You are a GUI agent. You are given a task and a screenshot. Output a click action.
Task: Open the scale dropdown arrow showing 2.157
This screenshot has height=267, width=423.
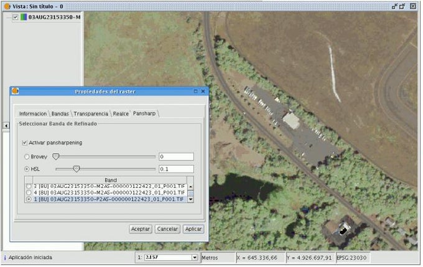coord(195,258)
